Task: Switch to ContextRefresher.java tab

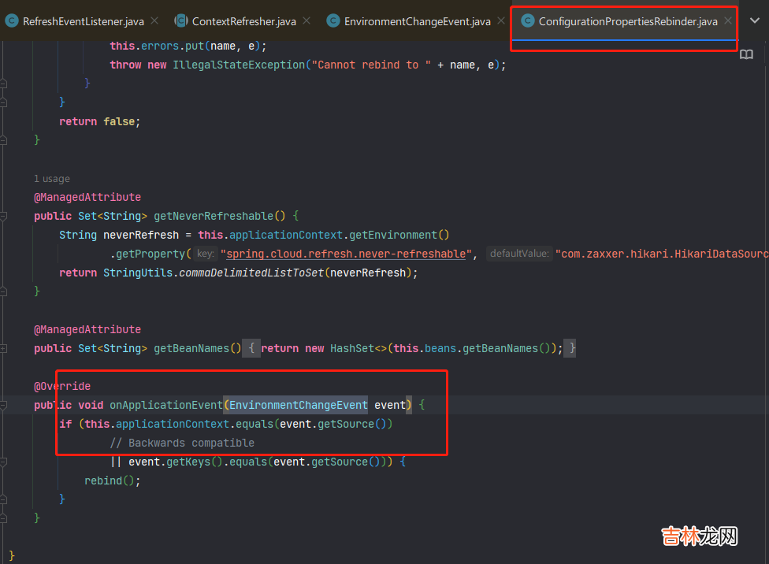Action: (x=243, y=21)
